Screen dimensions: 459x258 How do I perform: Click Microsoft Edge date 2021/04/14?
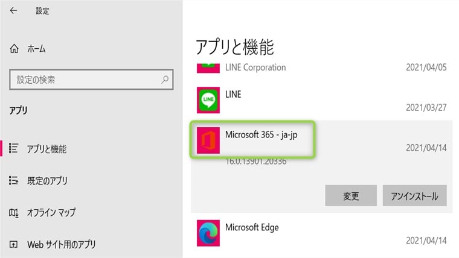pos(426,241)
